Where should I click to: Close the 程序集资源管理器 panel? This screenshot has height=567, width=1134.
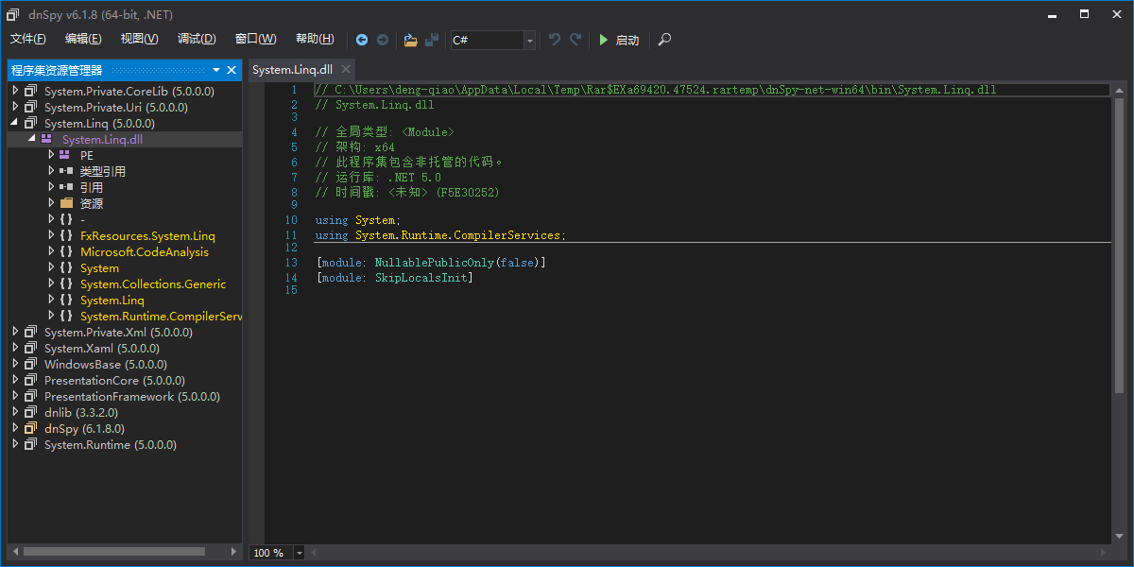click(x=232, y=70)
